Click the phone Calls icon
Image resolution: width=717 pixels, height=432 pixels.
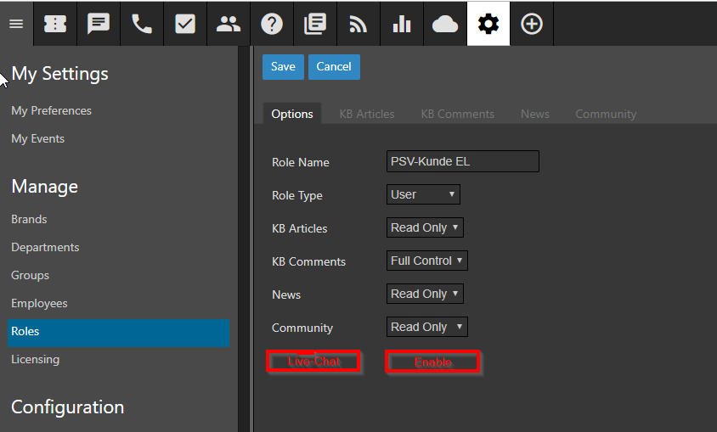[142, 24]
